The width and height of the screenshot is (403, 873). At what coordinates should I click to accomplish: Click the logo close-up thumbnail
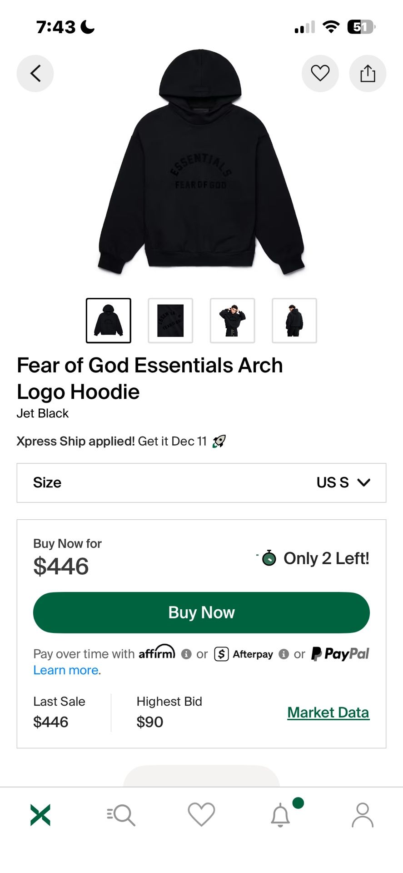point(170,320)
